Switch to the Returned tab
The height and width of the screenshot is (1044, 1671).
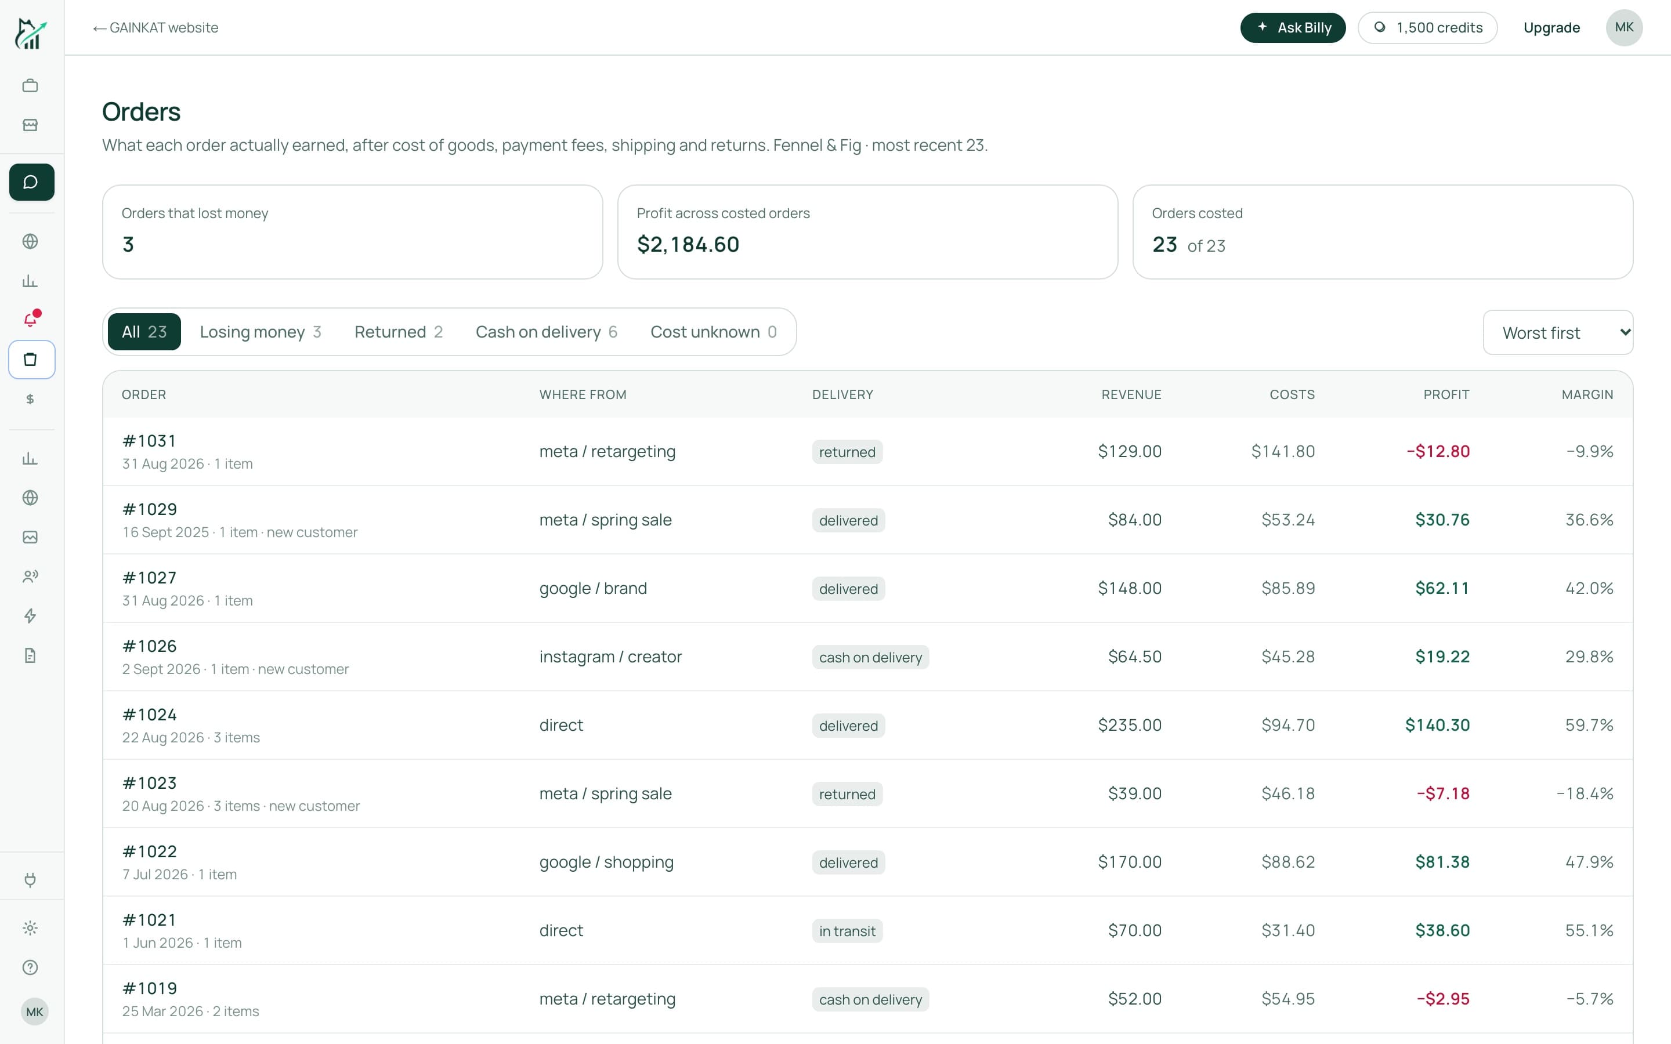pos(399,332)
